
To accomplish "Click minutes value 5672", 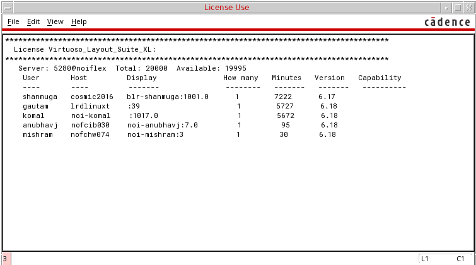I will (286, 116).
